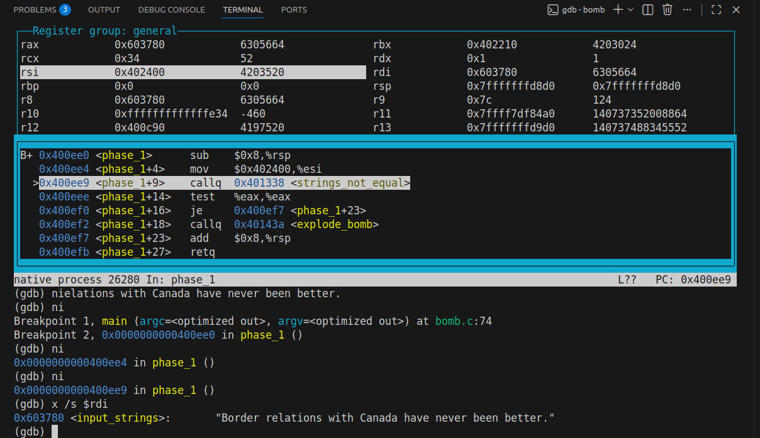Switch to the Problems tab

pyautogui.click(x=34, y=9)
